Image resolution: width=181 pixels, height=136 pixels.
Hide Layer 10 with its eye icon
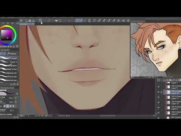pyautogui.click(x=158, y=102)
